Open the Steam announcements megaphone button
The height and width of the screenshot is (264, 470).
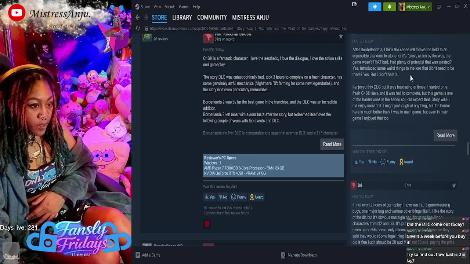coord(375,7)
